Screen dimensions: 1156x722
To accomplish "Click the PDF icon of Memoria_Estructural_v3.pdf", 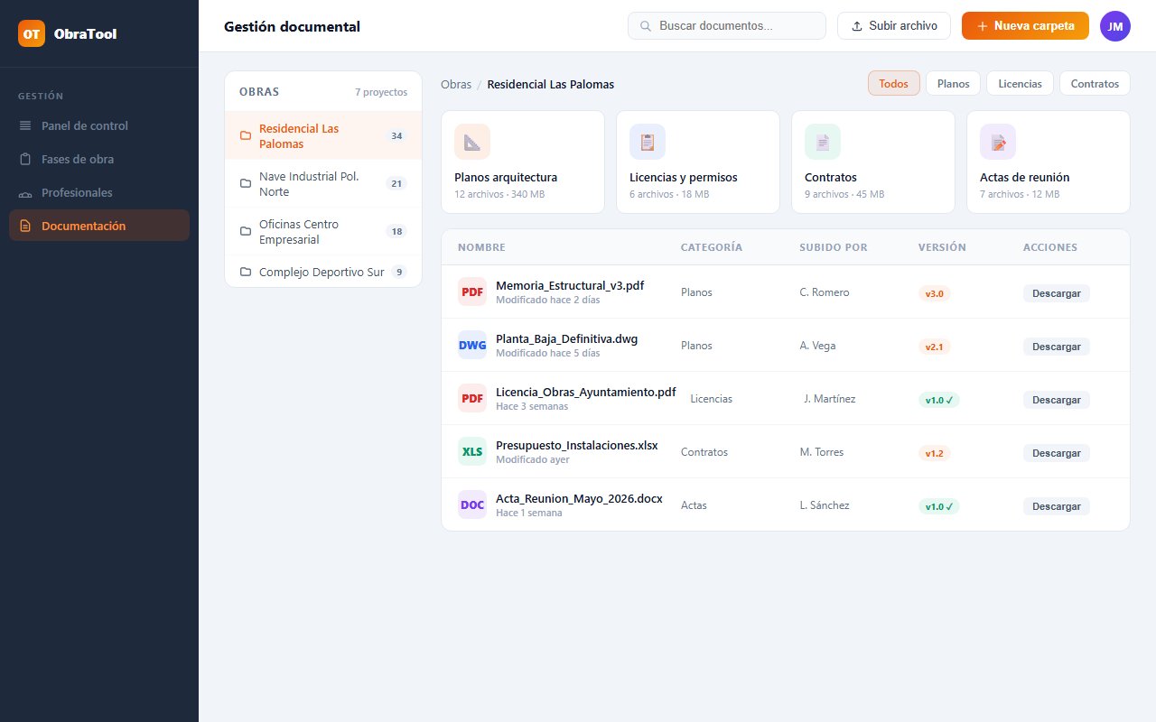I will (x=472, y=292).
